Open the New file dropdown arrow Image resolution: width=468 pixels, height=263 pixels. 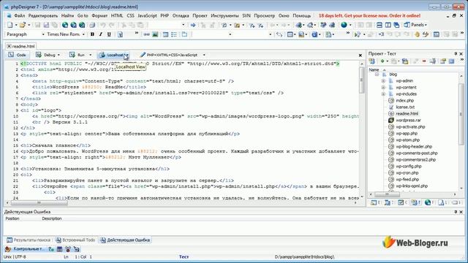click(16, 25)
